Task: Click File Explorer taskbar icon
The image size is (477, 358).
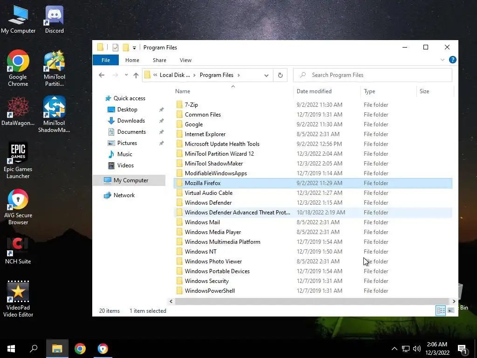Action: pos(57,349)
